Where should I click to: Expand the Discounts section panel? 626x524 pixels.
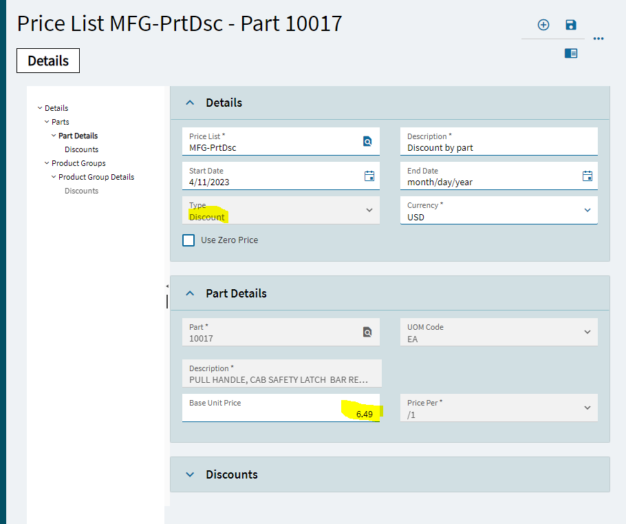pos(191,474)
